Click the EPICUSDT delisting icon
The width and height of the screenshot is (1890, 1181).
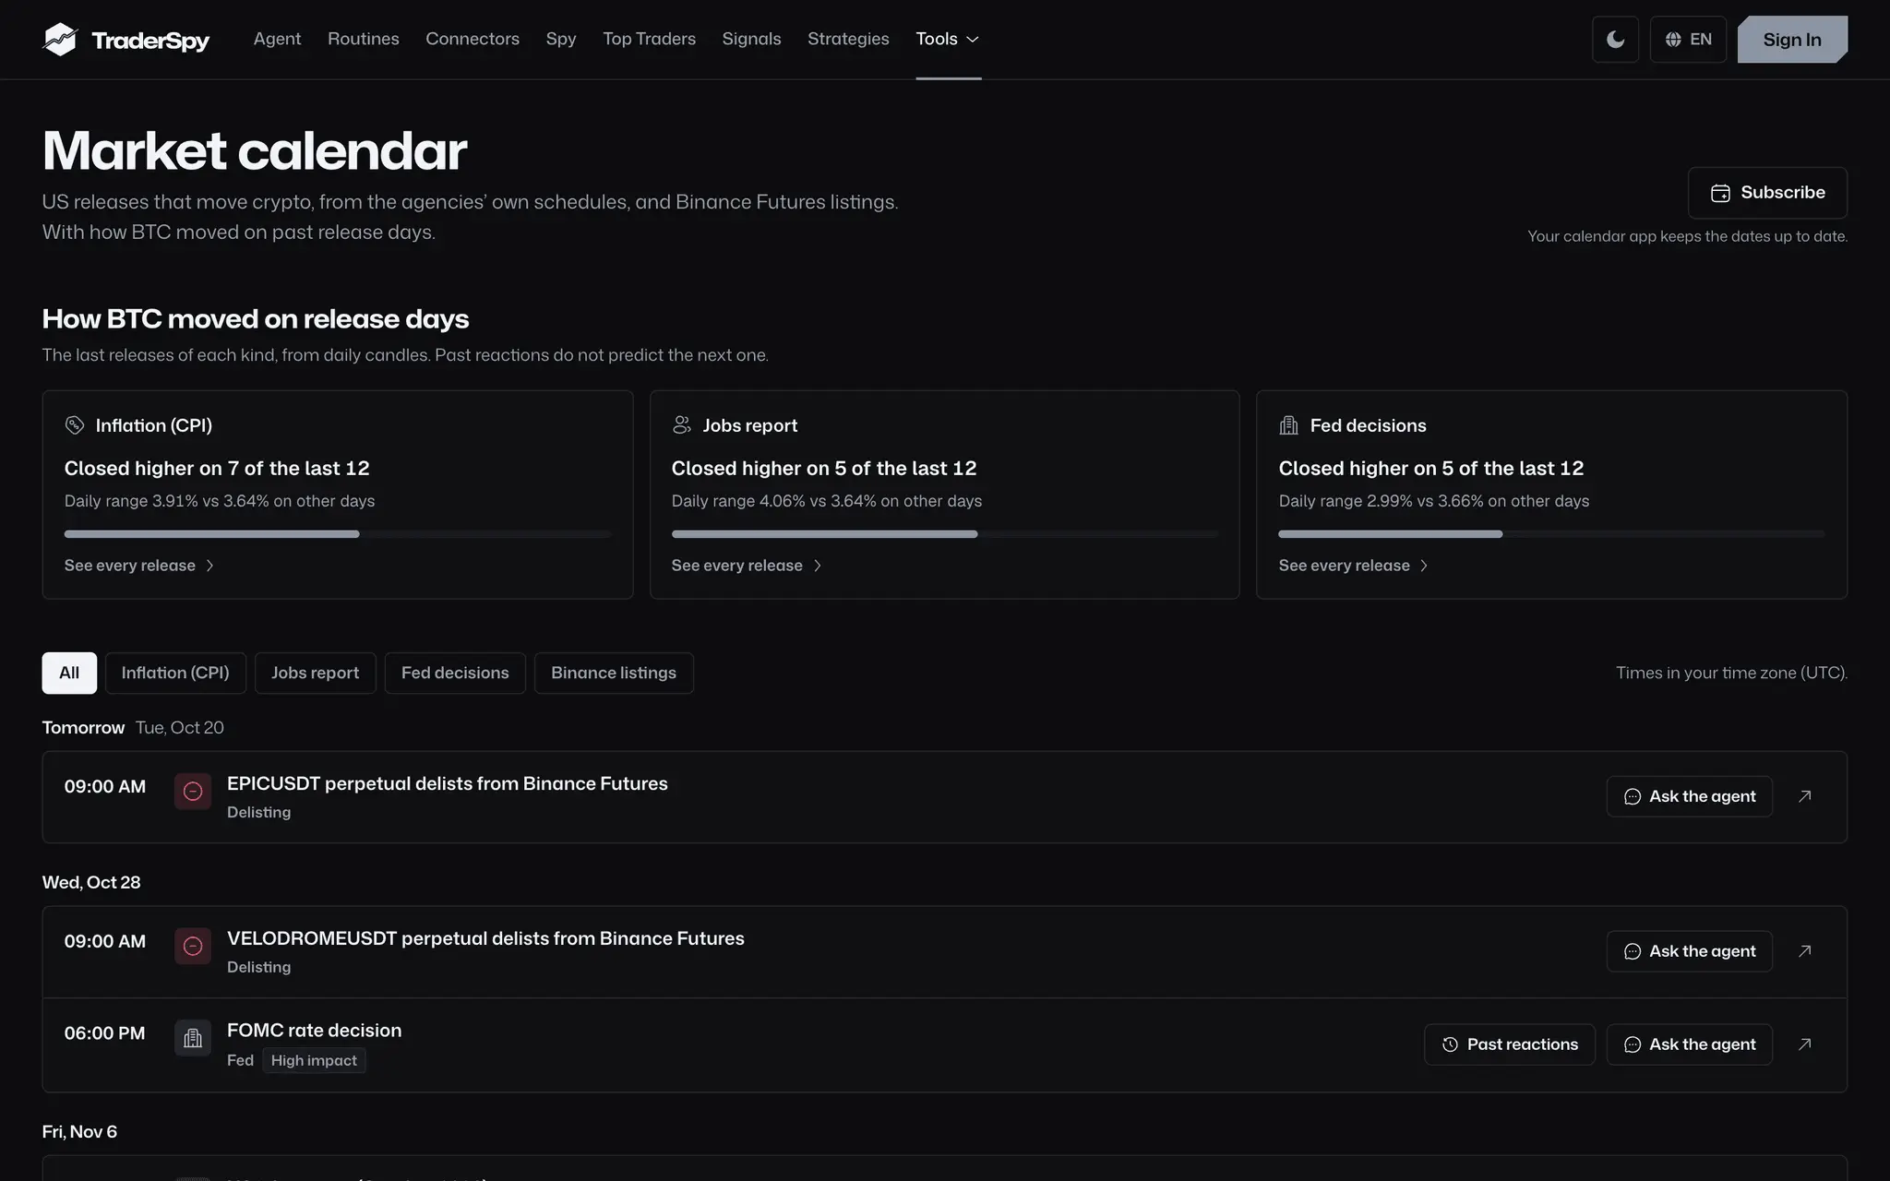coord(193,791)
